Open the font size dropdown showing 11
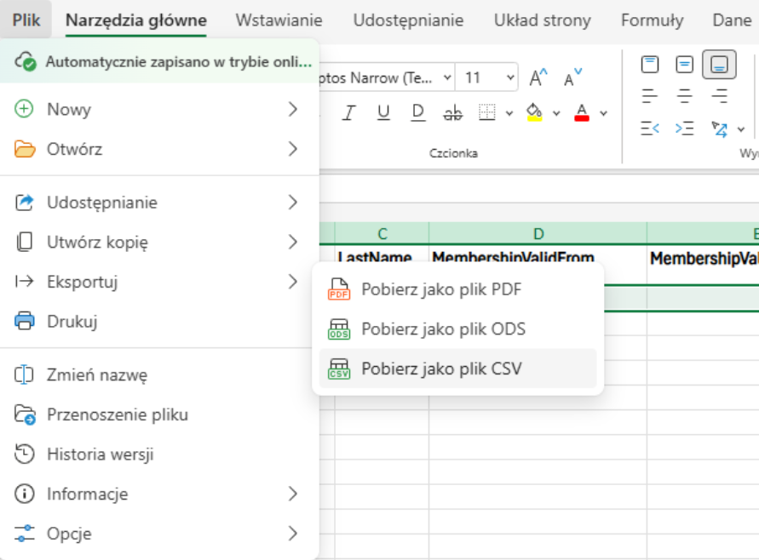759x560 pixels. [510, 78]
